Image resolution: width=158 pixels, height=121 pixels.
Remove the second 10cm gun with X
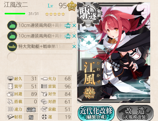[x=74, y=36]
